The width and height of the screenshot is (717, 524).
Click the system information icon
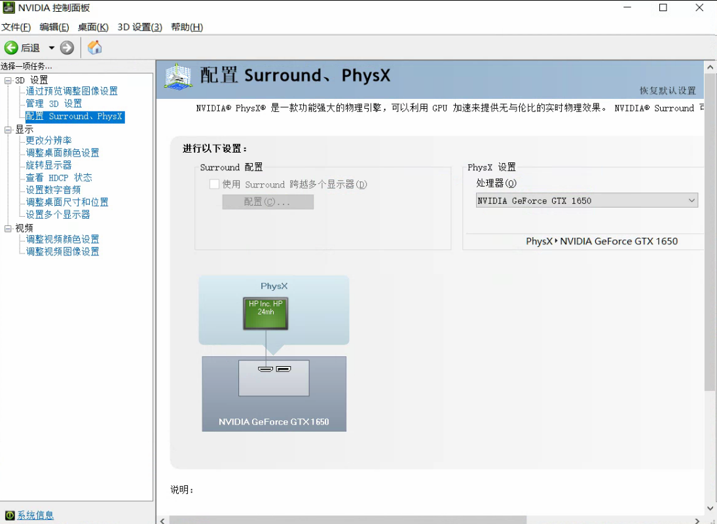(9, 515)
